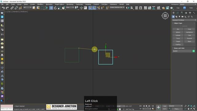
Task: Click the Select Object tool
Action: point(34,8)
